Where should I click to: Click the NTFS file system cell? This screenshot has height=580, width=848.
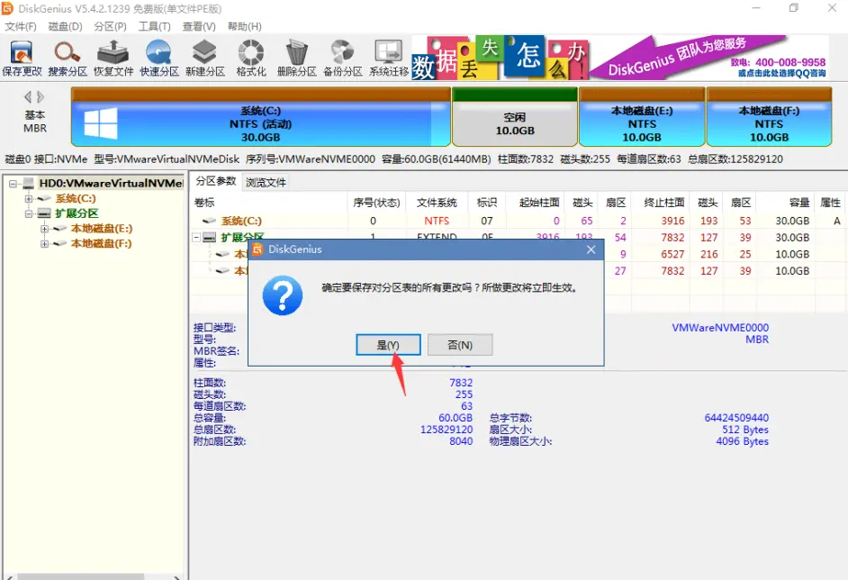pos(437,221)
